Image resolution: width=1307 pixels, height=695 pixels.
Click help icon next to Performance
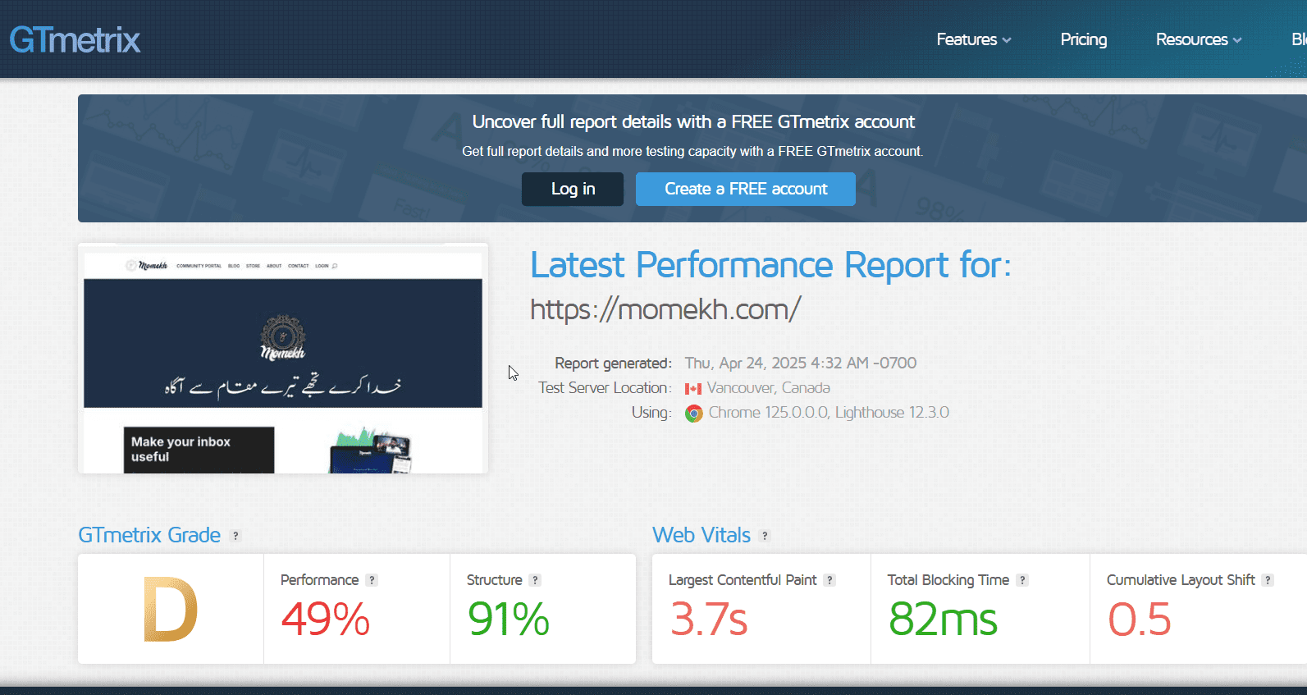[372, 580]
